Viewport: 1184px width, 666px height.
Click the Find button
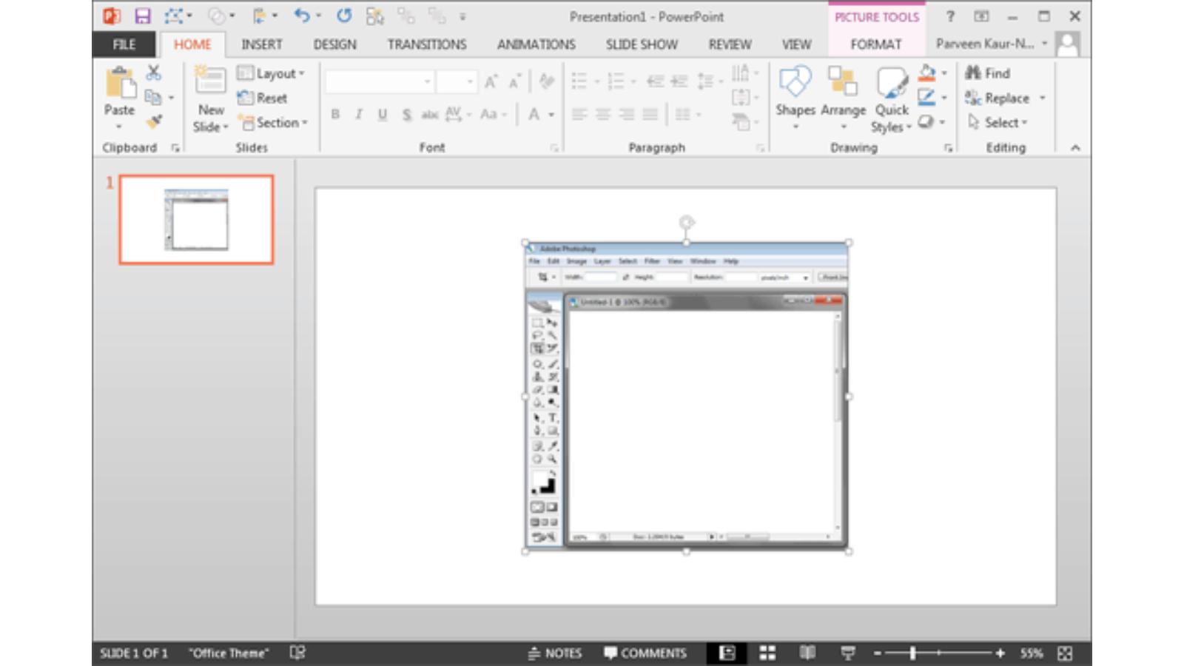(x=988, y=73)
